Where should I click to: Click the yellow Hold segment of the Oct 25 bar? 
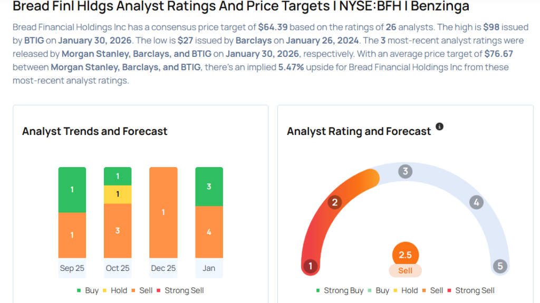tap(118, 194)
